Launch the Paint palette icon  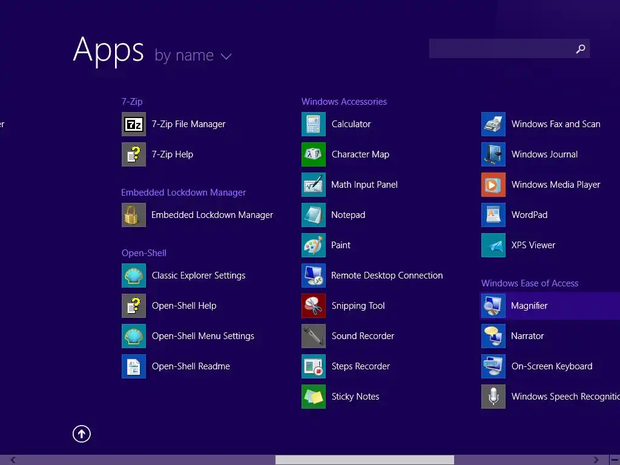[x=314, y=245]
